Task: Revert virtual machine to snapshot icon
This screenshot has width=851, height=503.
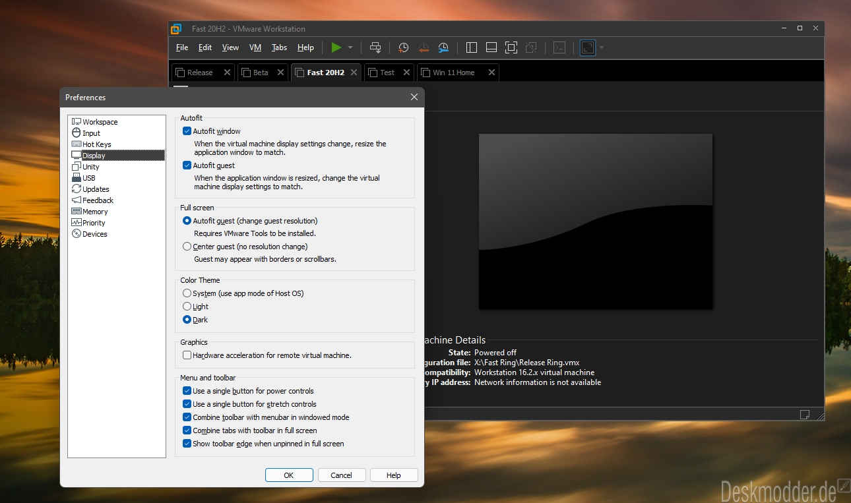Action: (x=423, y=47)
